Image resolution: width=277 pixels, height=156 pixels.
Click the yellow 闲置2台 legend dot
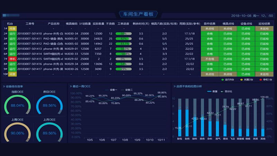[242, 80]
